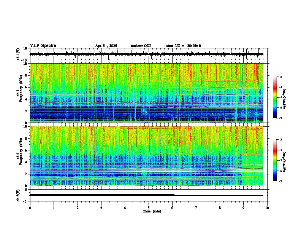301x233 pixels.
Task: Click the ch.1 frequency axis '8' tick label
Action: pyautogui.click(x=27, y=75)
